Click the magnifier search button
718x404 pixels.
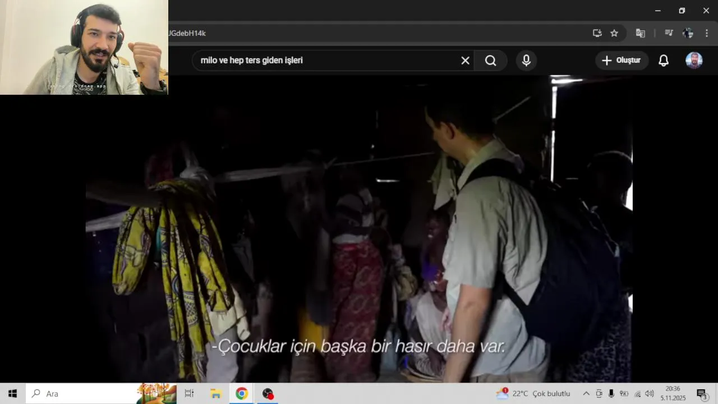(491, 61)
